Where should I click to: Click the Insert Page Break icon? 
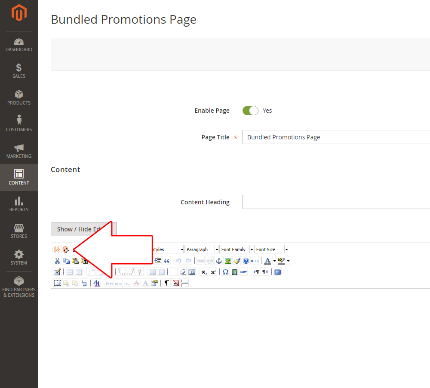[x=185, y=283]
